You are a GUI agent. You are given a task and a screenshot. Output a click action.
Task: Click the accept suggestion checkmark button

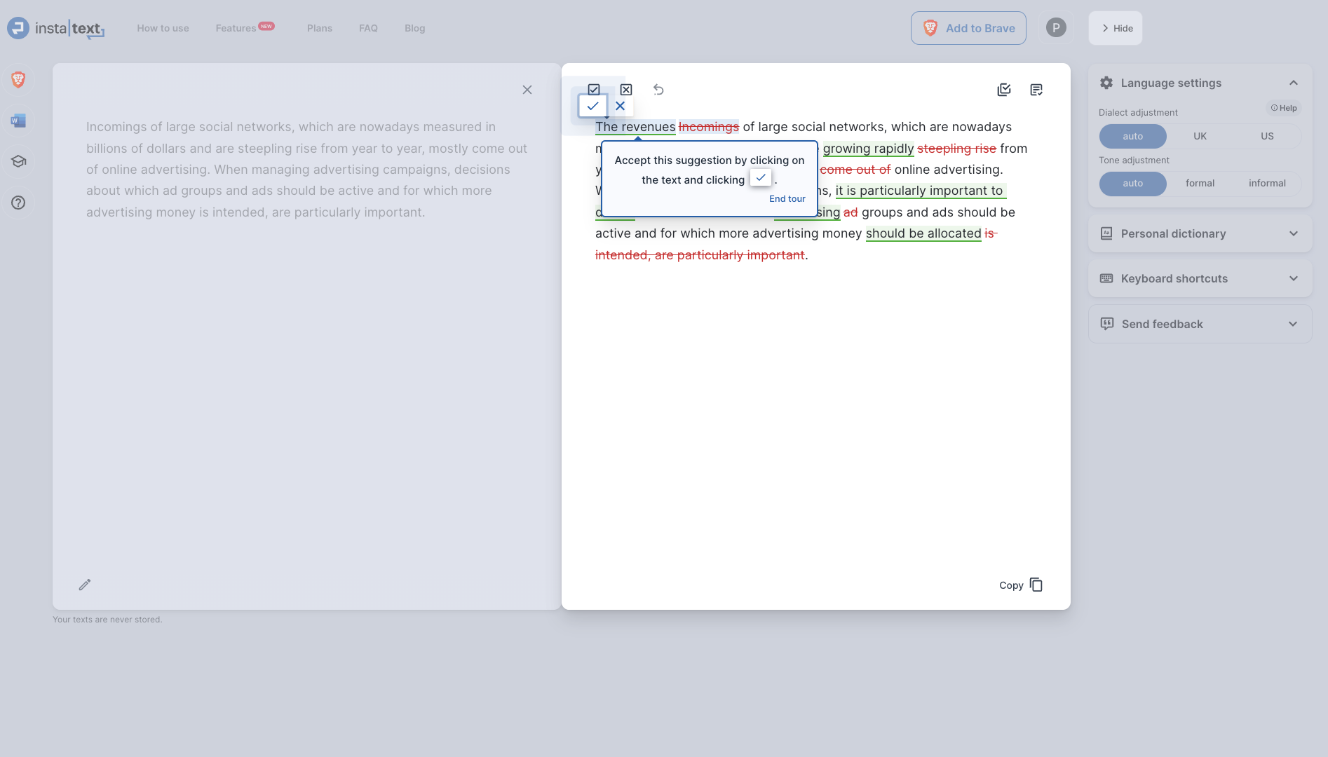coord(592,106)
